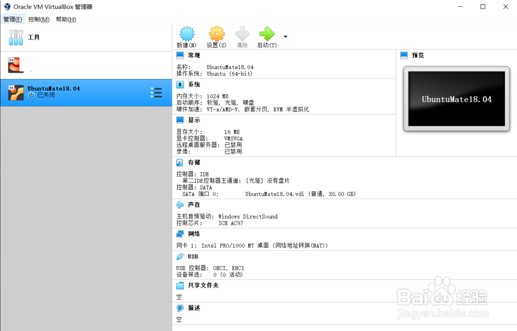Click the VMSVGA graphics controller value

click(x=233, y=139)
